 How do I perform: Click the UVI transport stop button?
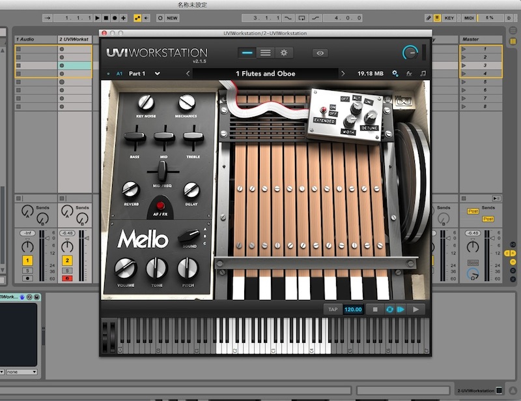click(x=375, y=310)
